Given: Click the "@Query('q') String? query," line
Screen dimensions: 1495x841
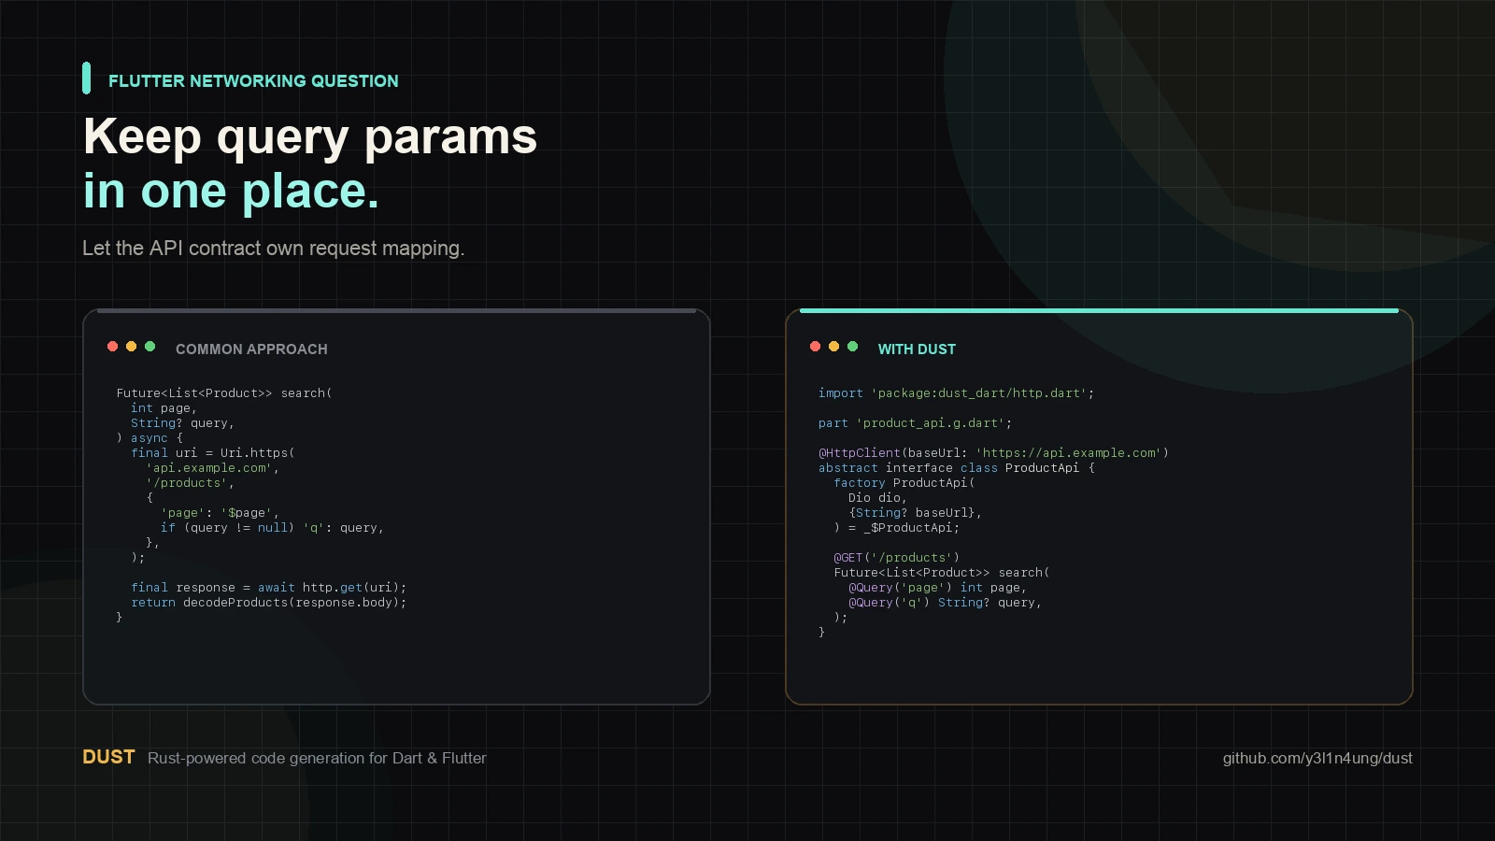Looking at the screenshot, I should (945, 603).
